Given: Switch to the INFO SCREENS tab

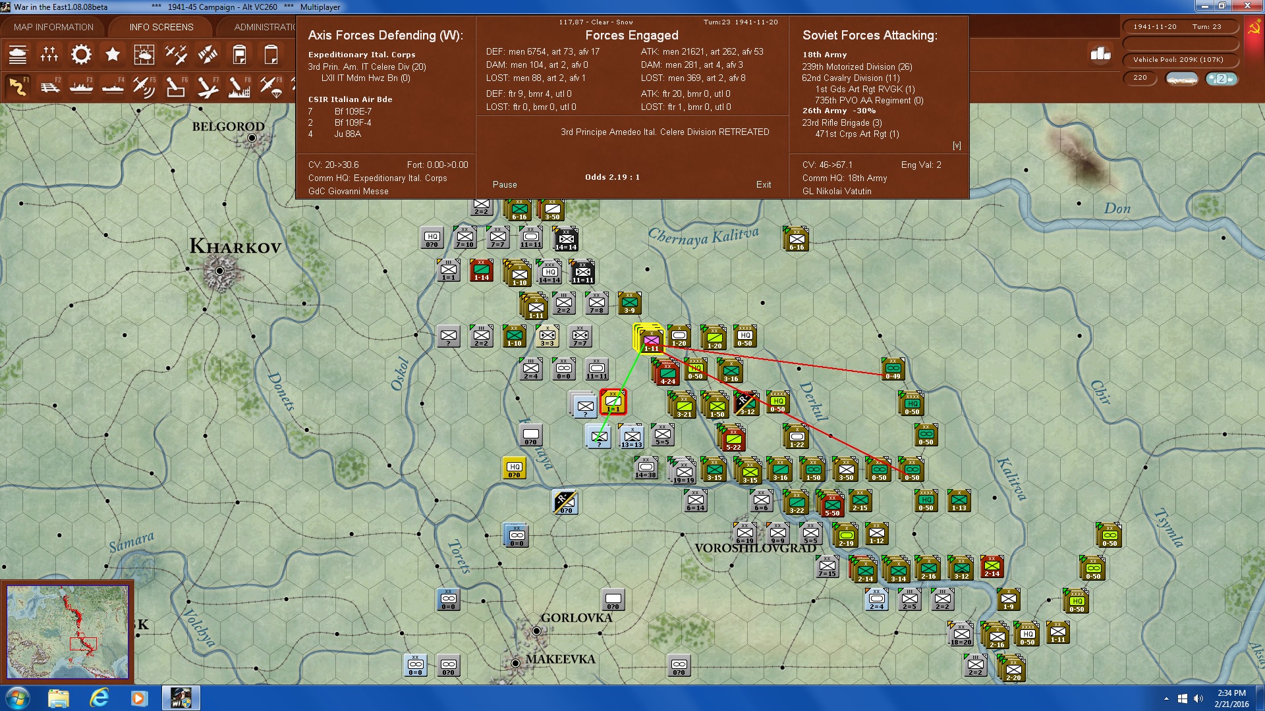Looking at the screenshot, I should (x=161, y=27).
